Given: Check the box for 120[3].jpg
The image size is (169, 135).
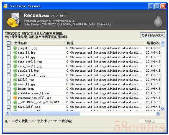Looking at the screenshot, I should point(9,80).
